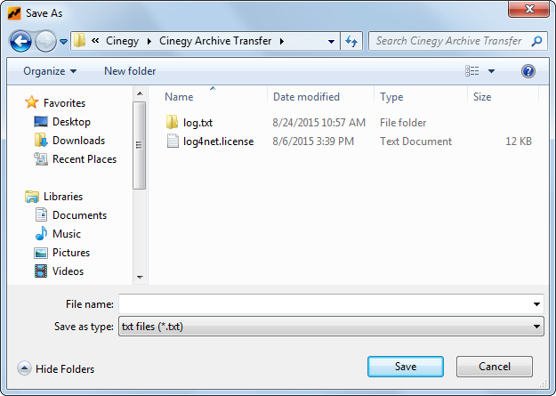Select Videos library
This screenshot has width=556, height=396.
tap(68, 271)
